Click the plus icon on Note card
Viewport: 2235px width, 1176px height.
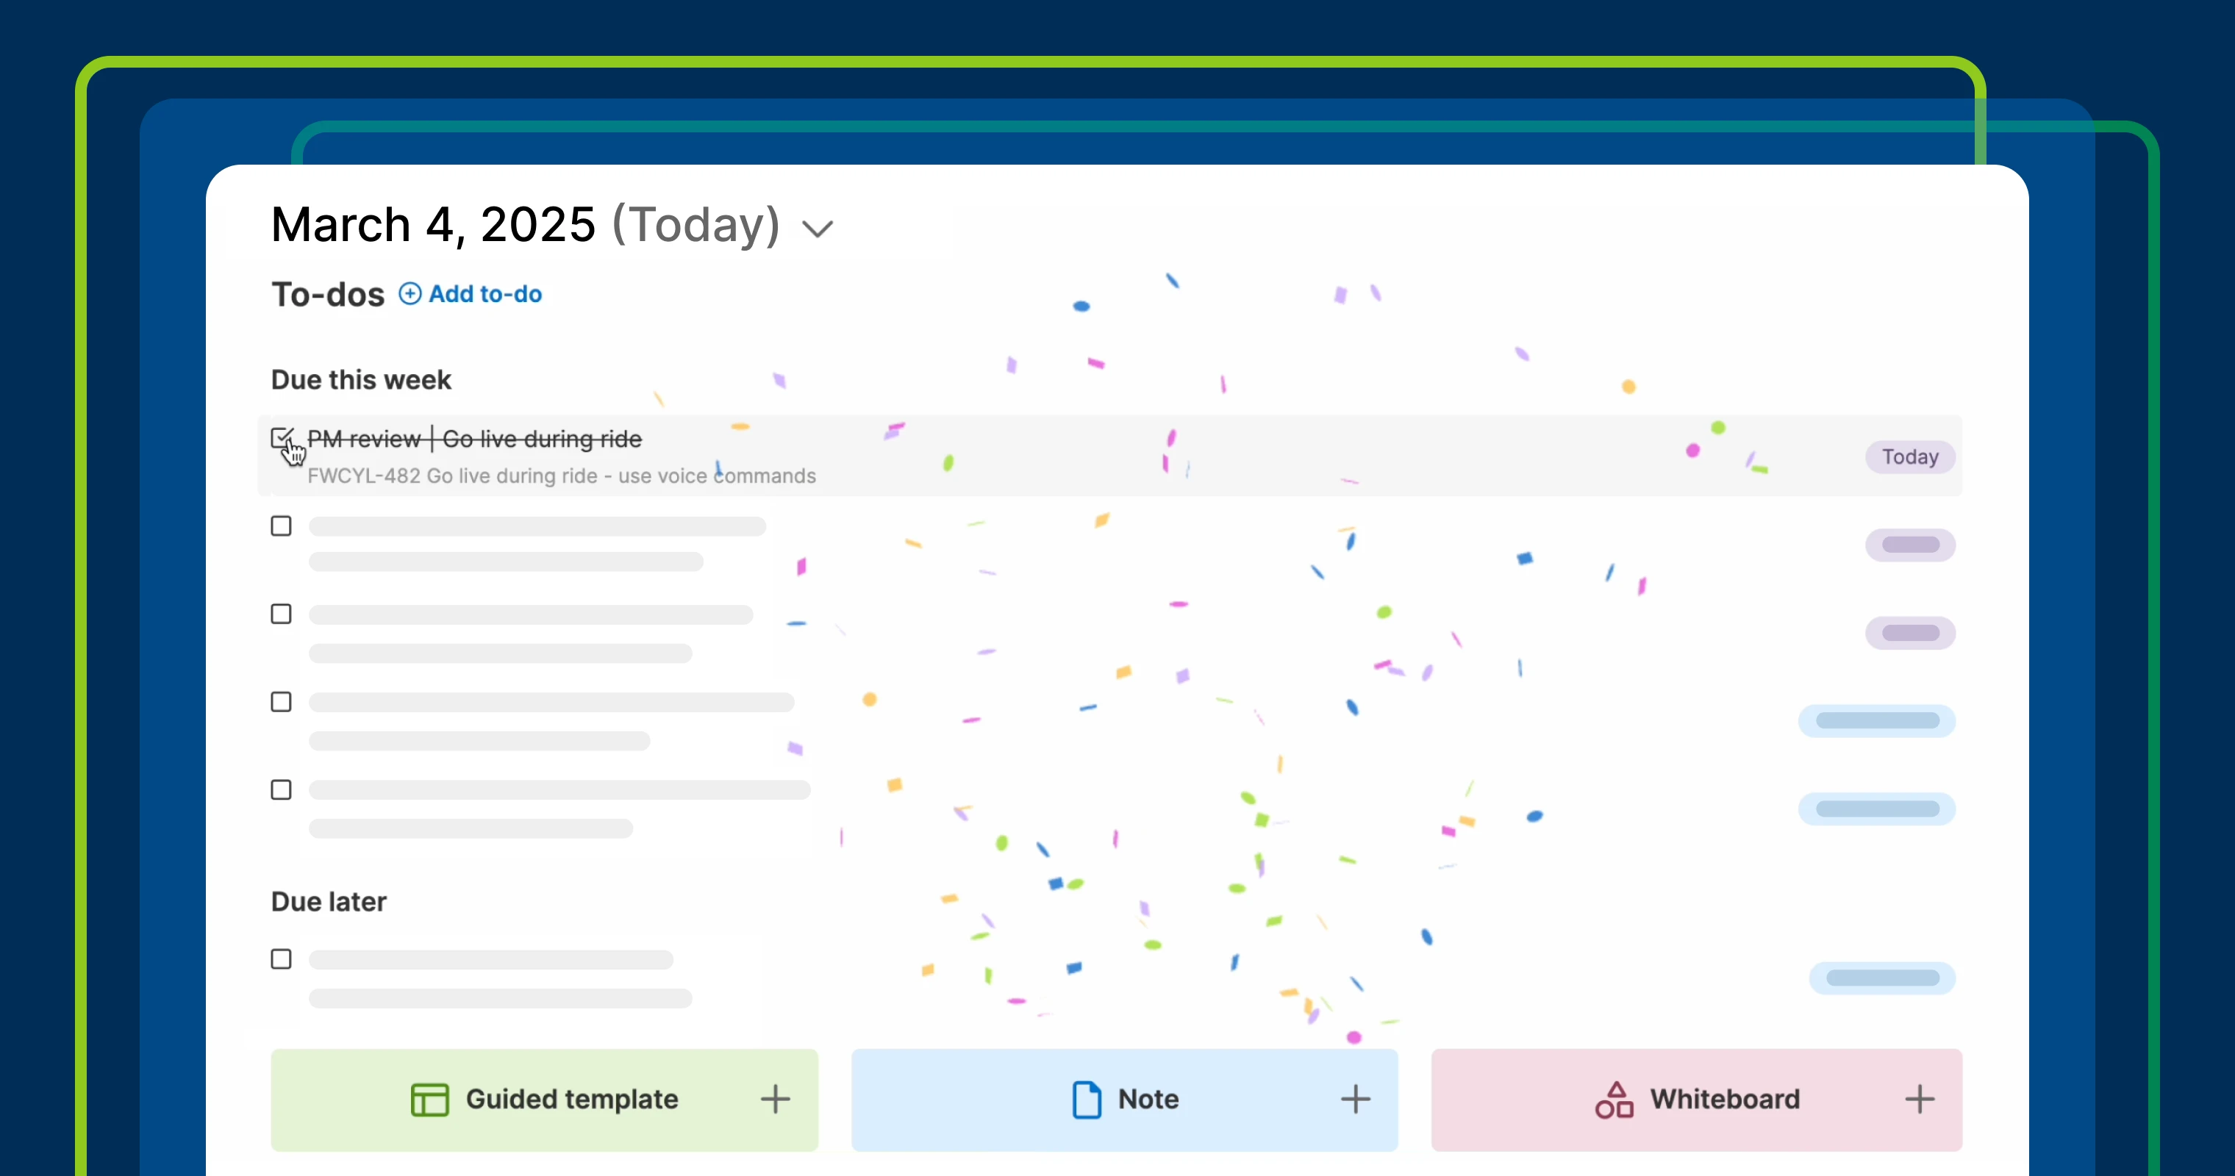tap(1354, 1099)
